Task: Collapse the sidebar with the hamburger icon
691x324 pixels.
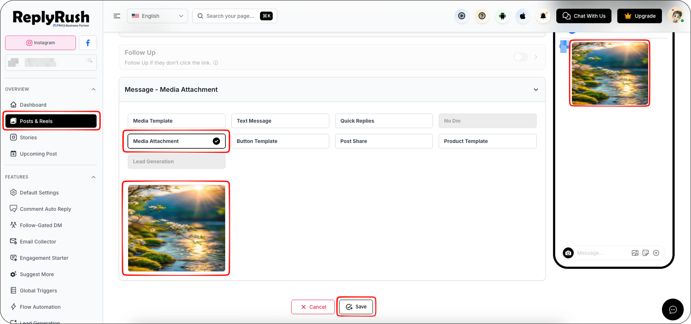Action: (x=117, y=16)
